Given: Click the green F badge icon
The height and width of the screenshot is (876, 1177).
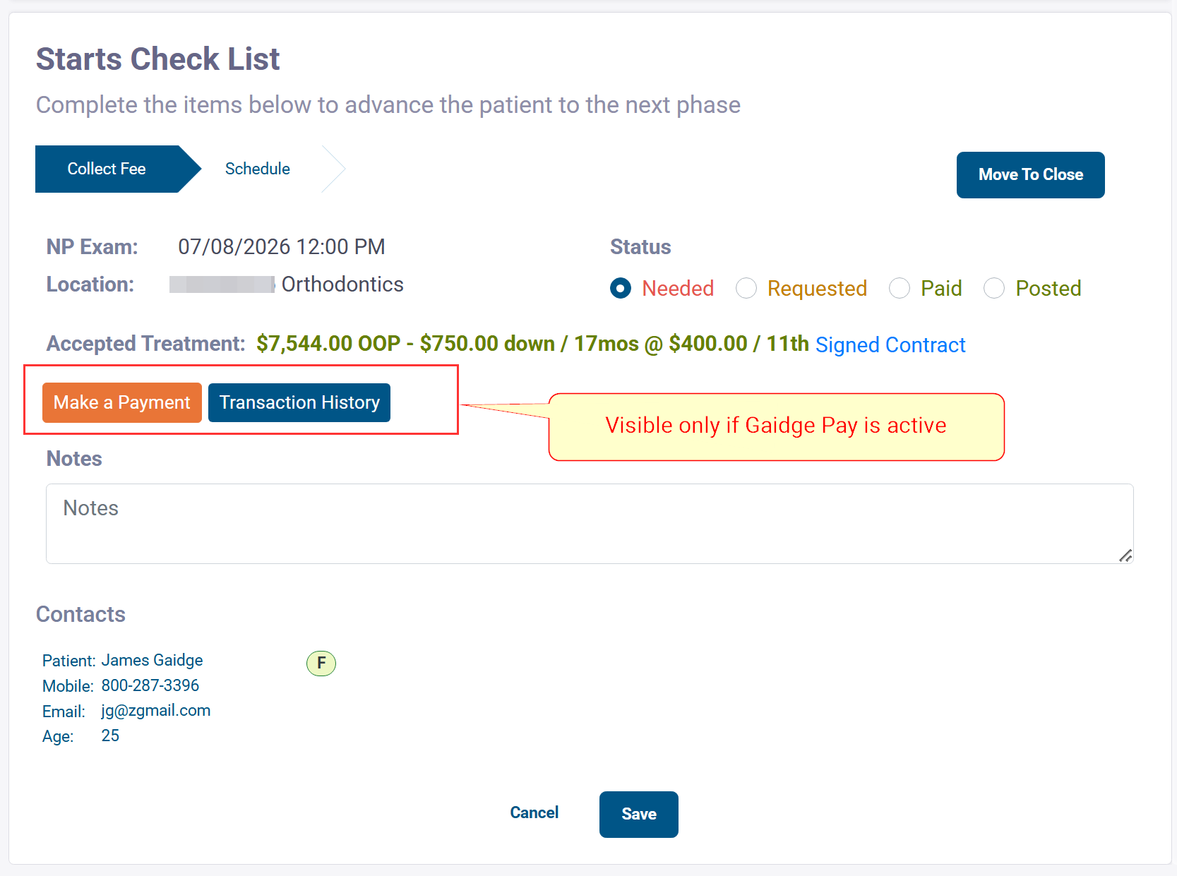Looking at the screenshot, I should coord(321,663).
